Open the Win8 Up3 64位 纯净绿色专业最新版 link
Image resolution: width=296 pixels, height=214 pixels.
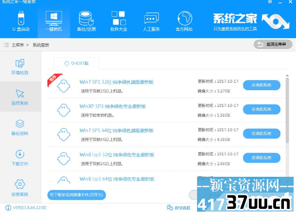(x=117, y=179)
